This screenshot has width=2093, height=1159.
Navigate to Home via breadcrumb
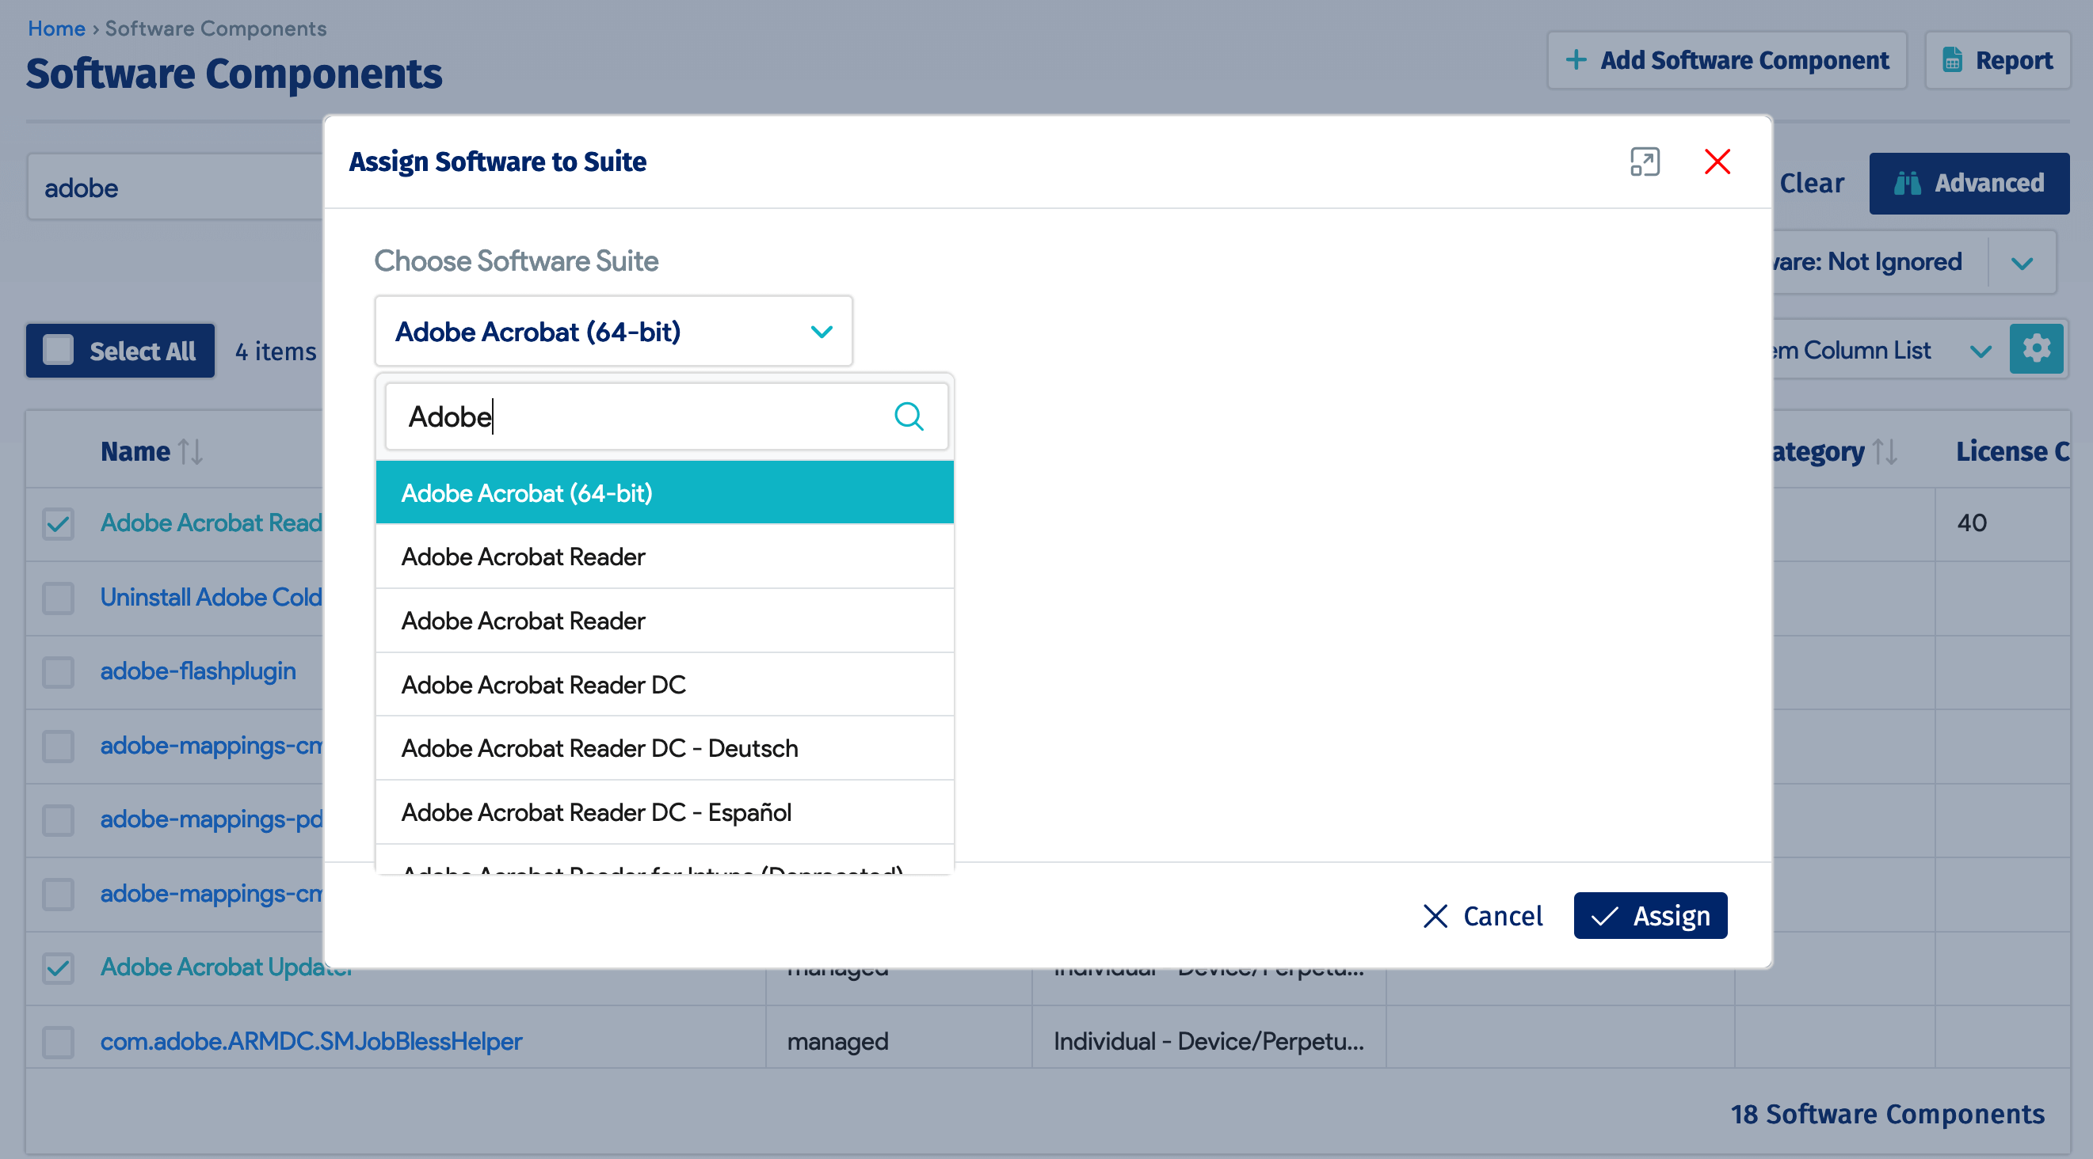tap(56, 28)
